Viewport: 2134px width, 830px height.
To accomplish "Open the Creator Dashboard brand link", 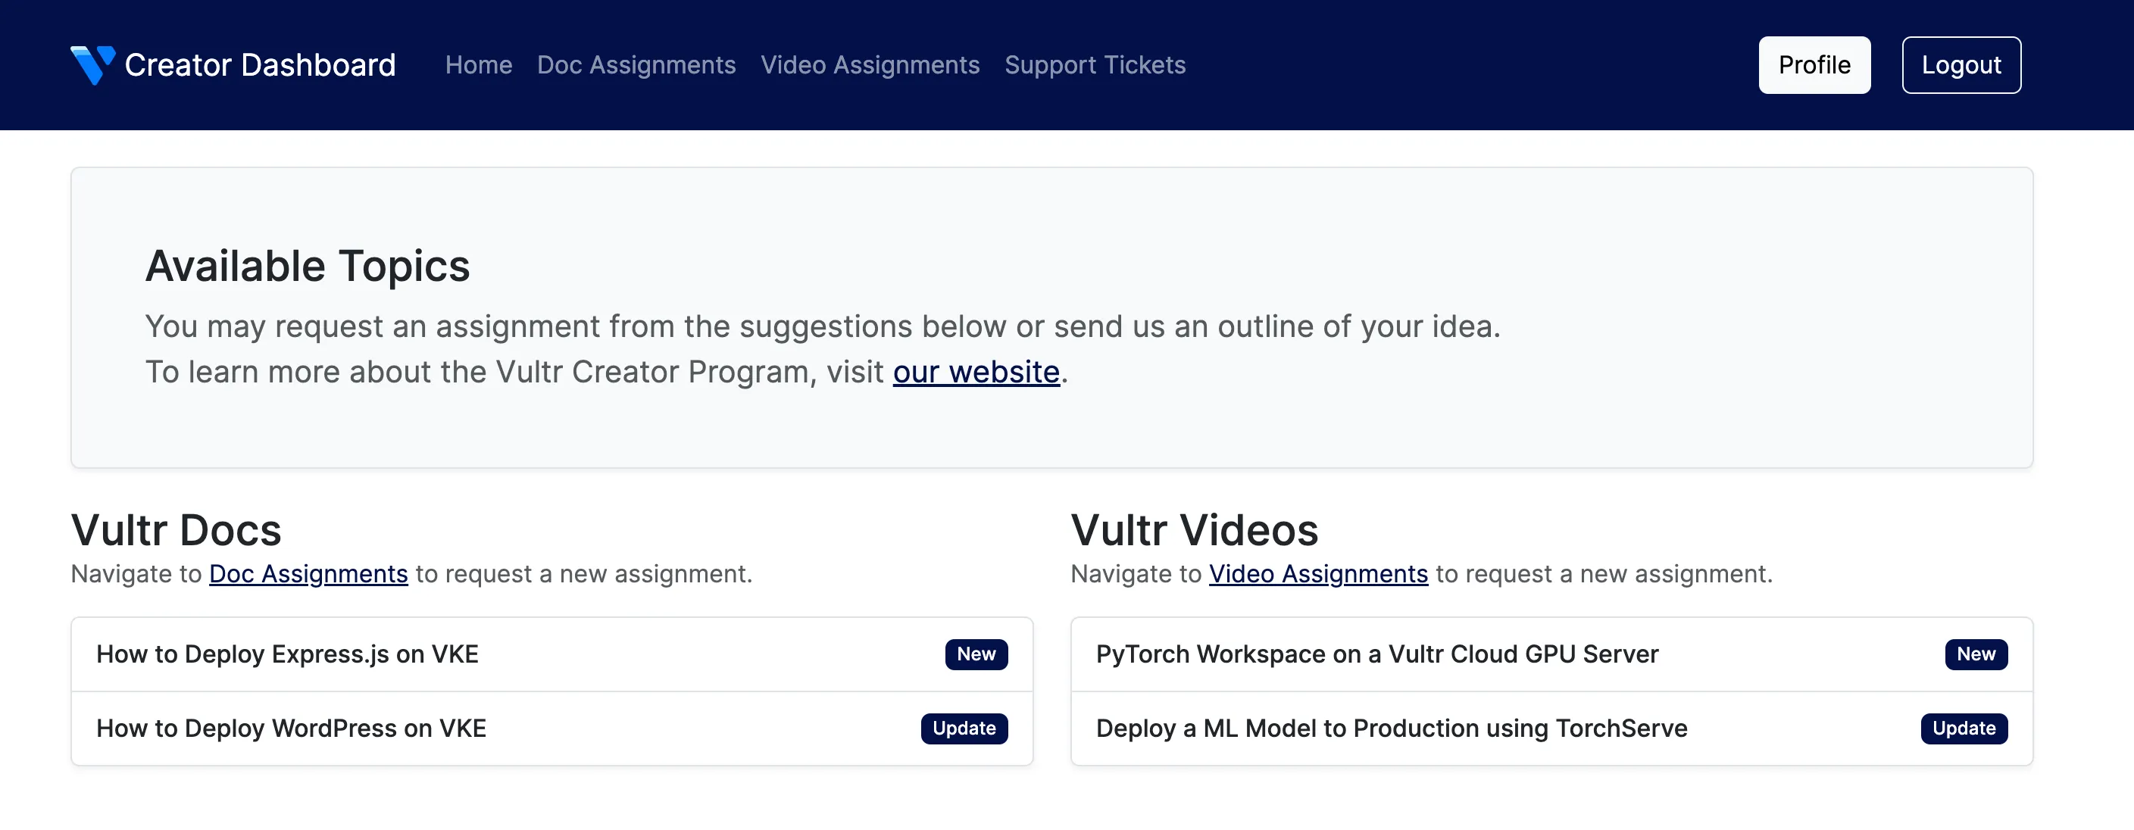I will (233, 64).
